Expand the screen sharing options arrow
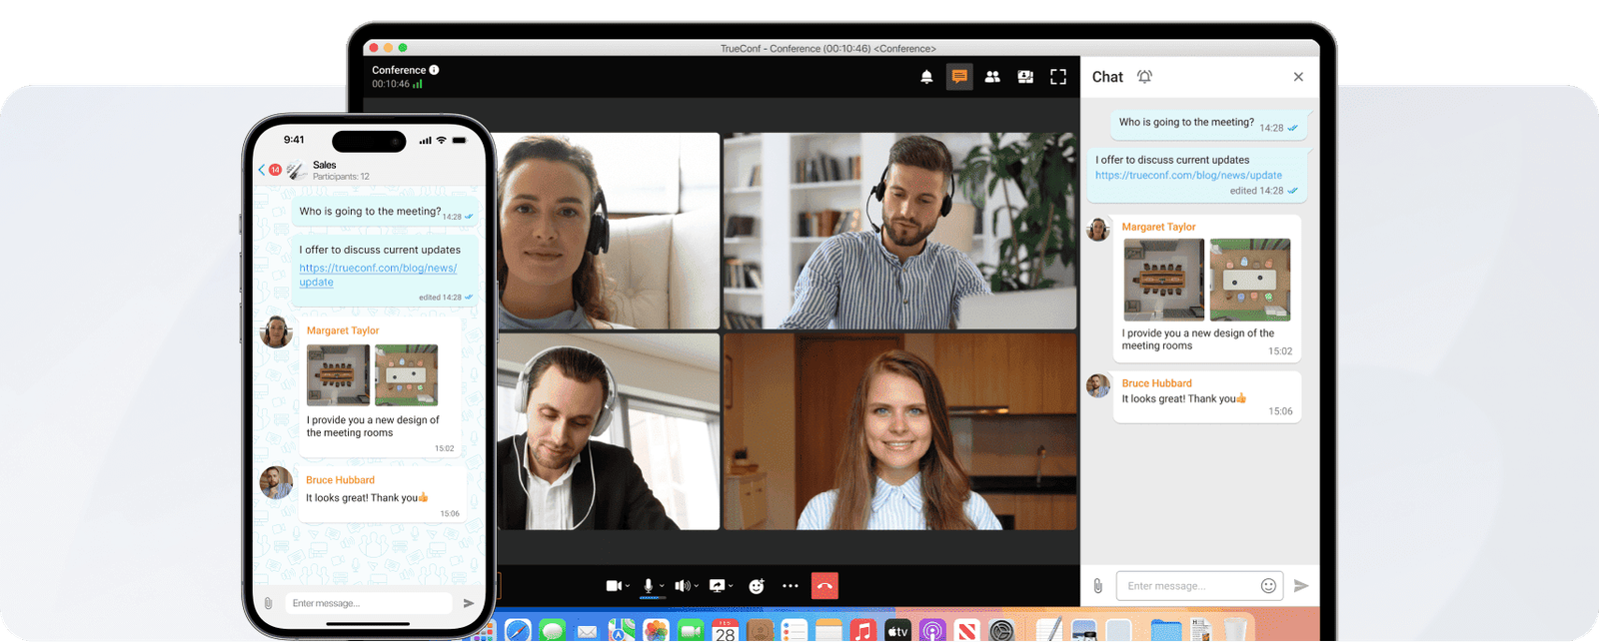Screen dimensions: 1599x642 (731, 586)
